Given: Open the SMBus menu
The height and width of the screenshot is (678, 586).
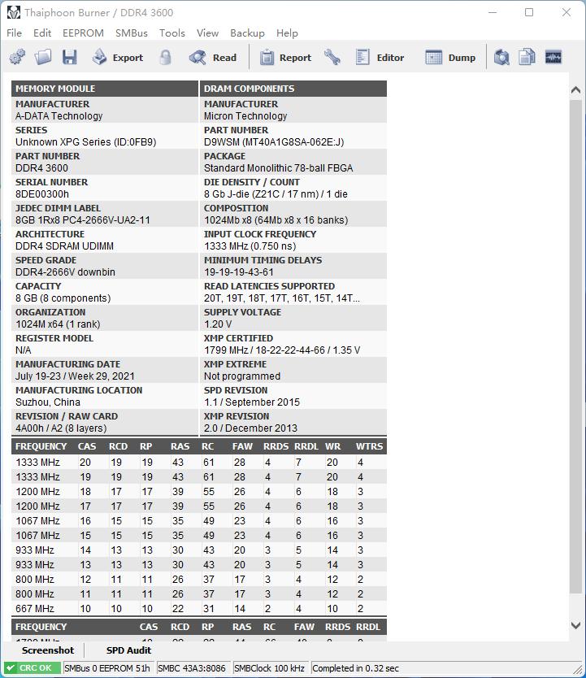Looking at the screenshot, I should click(x=132, y=33).
